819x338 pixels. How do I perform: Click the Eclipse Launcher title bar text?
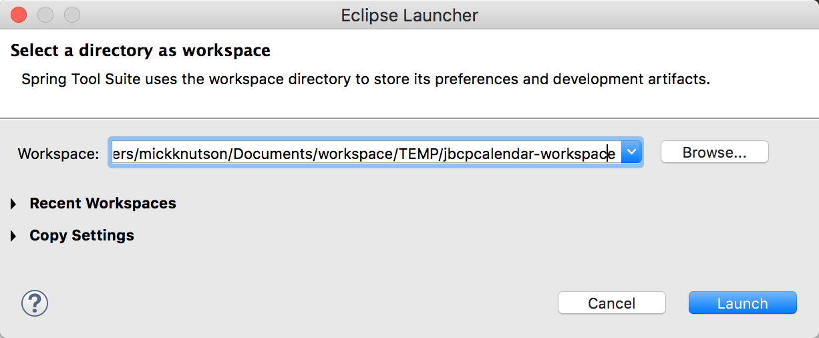(409, 15)
